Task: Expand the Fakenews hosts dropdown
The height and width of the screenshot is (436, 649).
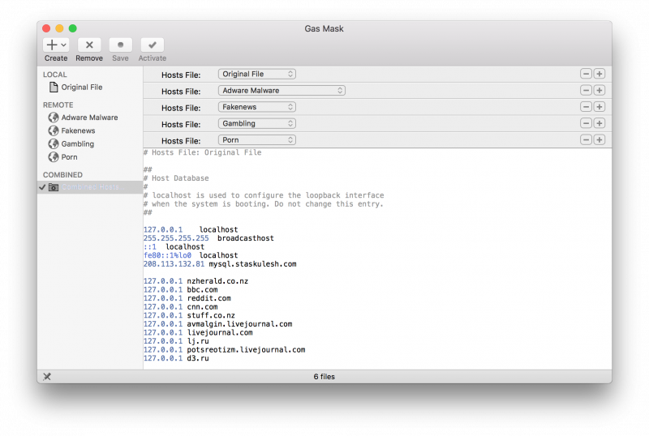Action: (256, 107)
